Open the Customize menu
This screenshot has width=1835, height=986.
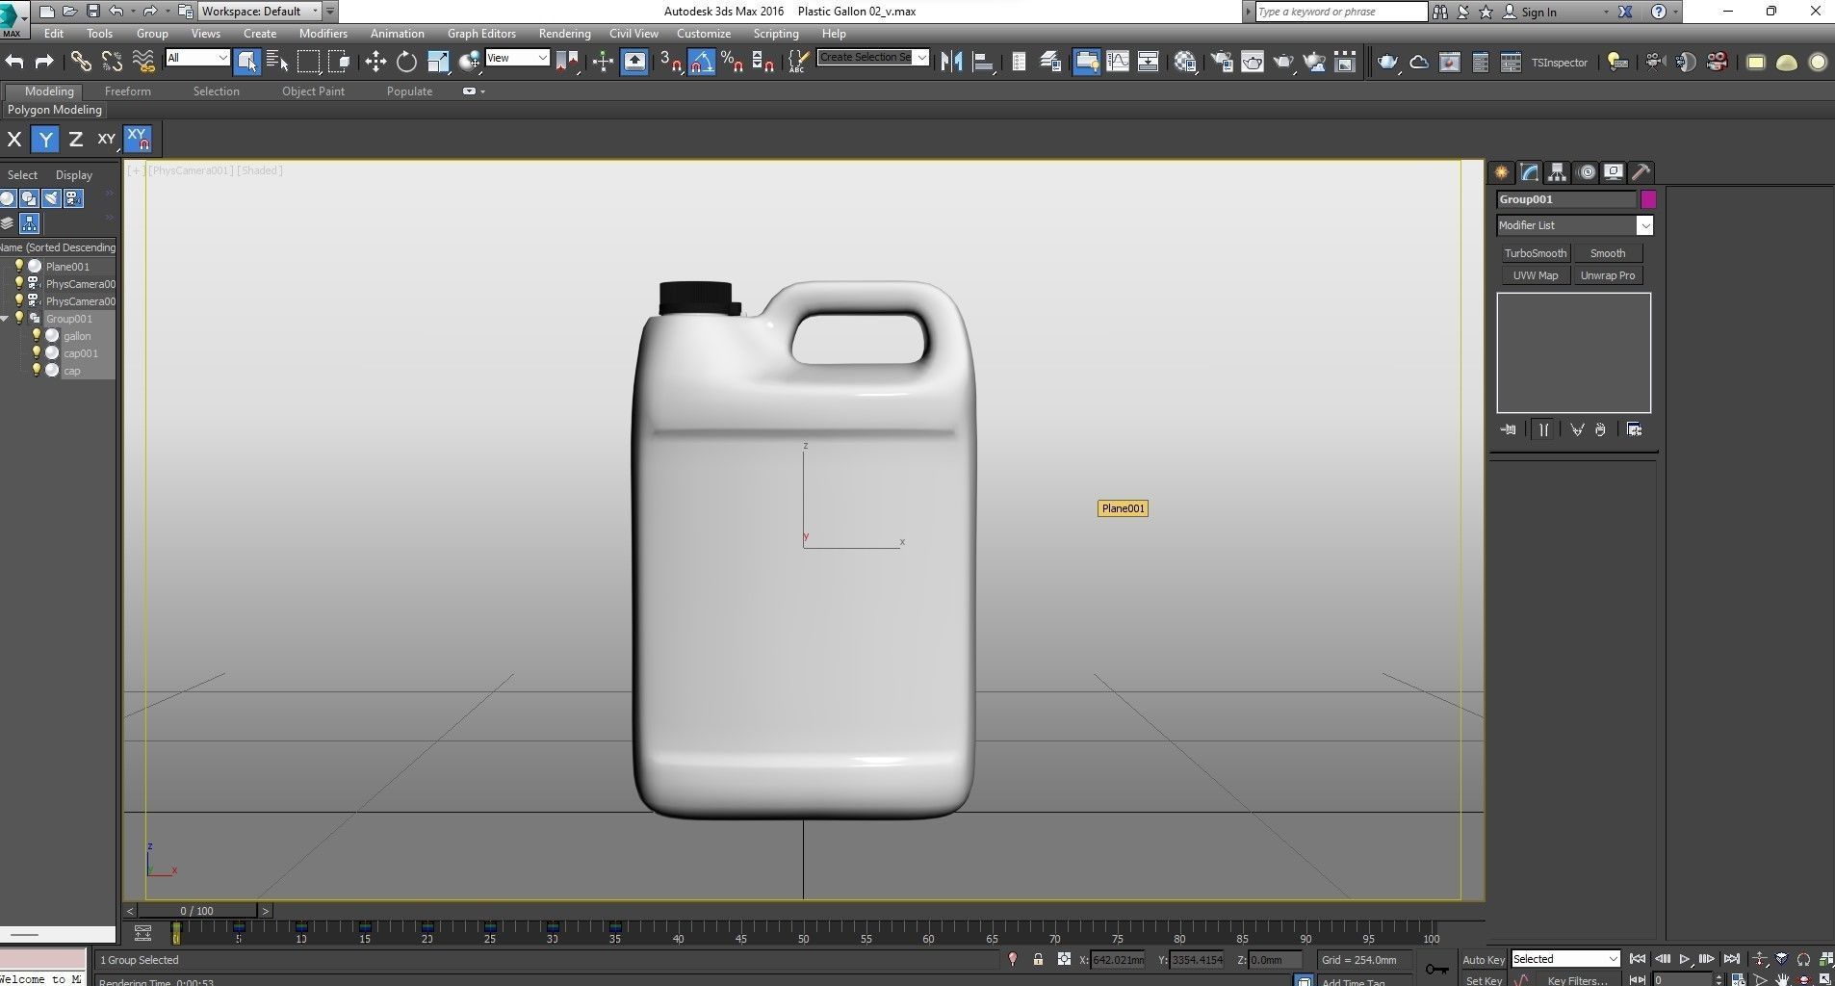(704, 34)
